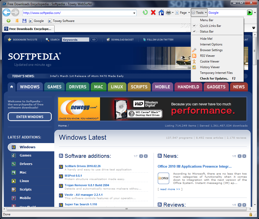Switch to the MOBILE category tab

click(x=163, y=87)
